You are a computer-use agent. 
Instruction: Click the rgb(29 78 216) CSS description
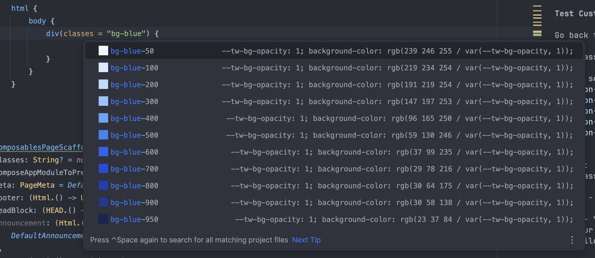pos(402,169)
